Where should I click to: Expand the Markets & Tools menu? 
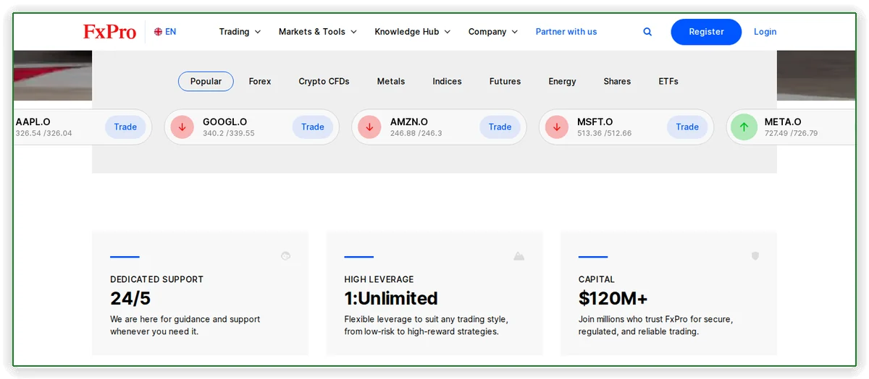click(x=318, y=32)
